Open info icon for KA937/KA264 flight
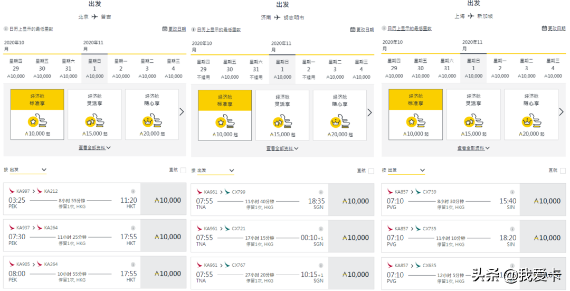The height and width of the screenshot is (291, 570). [133, 228]
